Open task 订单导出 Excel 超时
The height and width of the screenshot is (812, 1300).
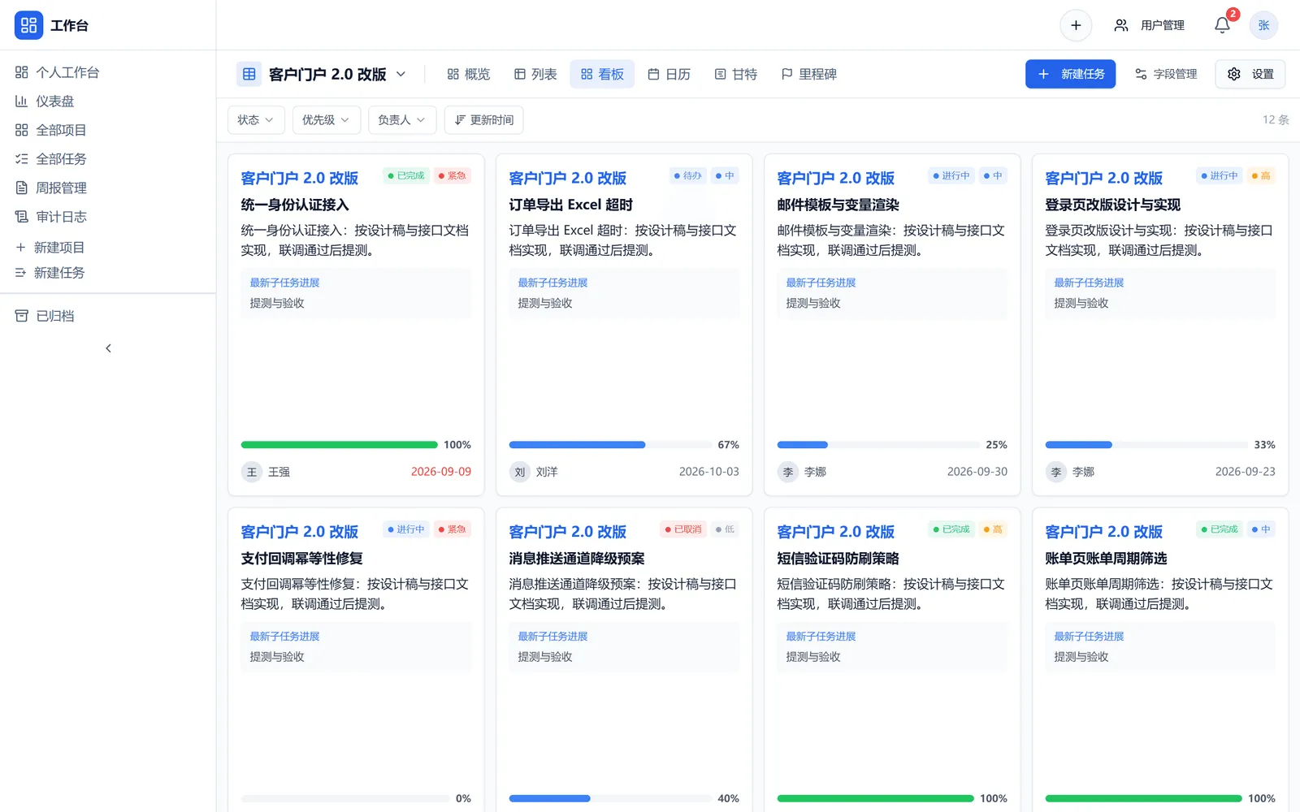click(571, 205)
